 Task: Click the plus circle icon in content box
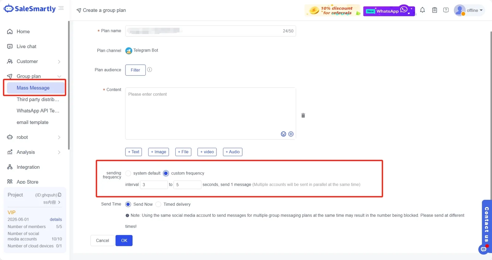291,134
